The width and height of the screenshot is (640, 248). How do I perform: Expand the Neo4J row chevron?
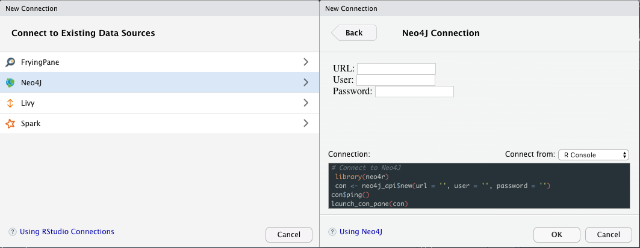306,82
